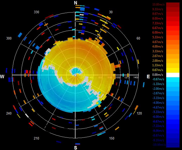Image resolution: width=182 pixels, height=150 pixels.
Task: Pick the bright yellow band beside 0.67m/s
Action: [173, 70]
